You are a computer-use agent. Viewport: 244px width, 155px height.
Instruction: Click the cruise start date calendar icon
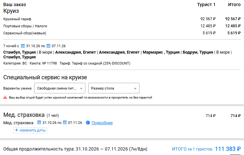click(x=23, y=46)
